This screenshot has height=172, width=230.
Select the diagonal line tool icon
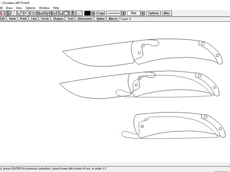[79, 13]
